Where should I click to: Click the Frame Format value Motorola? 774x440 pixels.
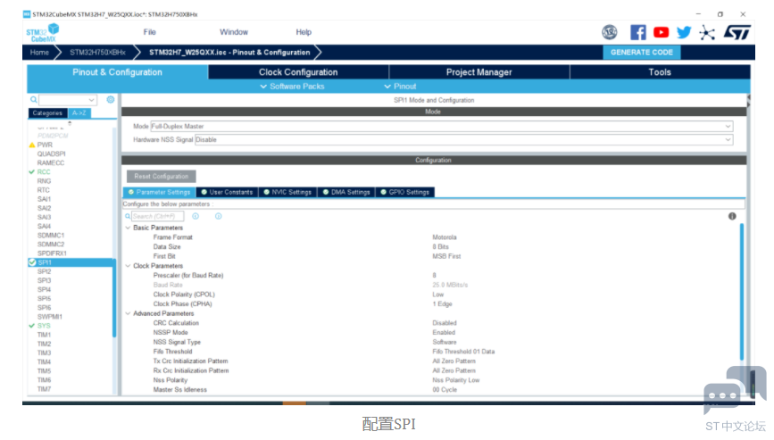[x=445, y=237]
